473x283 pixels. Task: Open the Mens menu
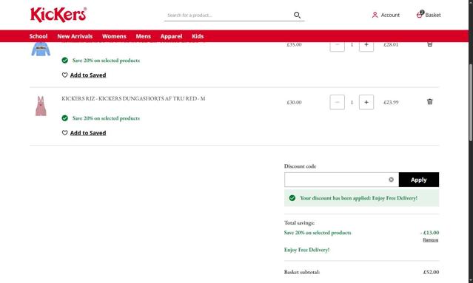click(144, 36)
